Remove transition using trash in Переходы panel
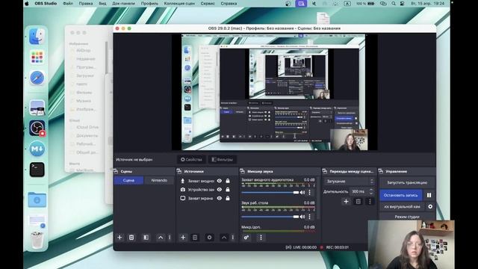 point(358,201)
